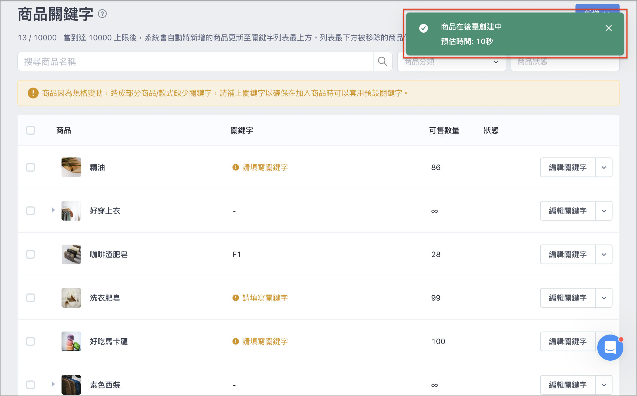Click 編輯關鍵字 for 好吃馬卡龍
The image size is (637, 396).
pyautogui.click(x=568, y=341)
